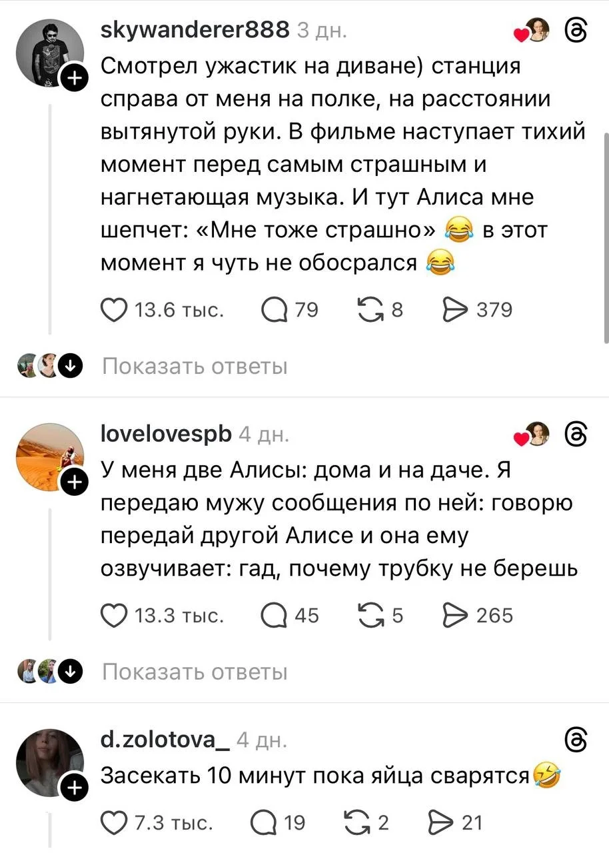Follow skywanderer888 via plus badge on avatar
609x853 pixels.
tap(75, 80)
